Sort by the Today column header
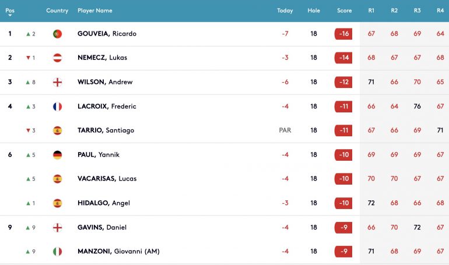 (285, 10)
